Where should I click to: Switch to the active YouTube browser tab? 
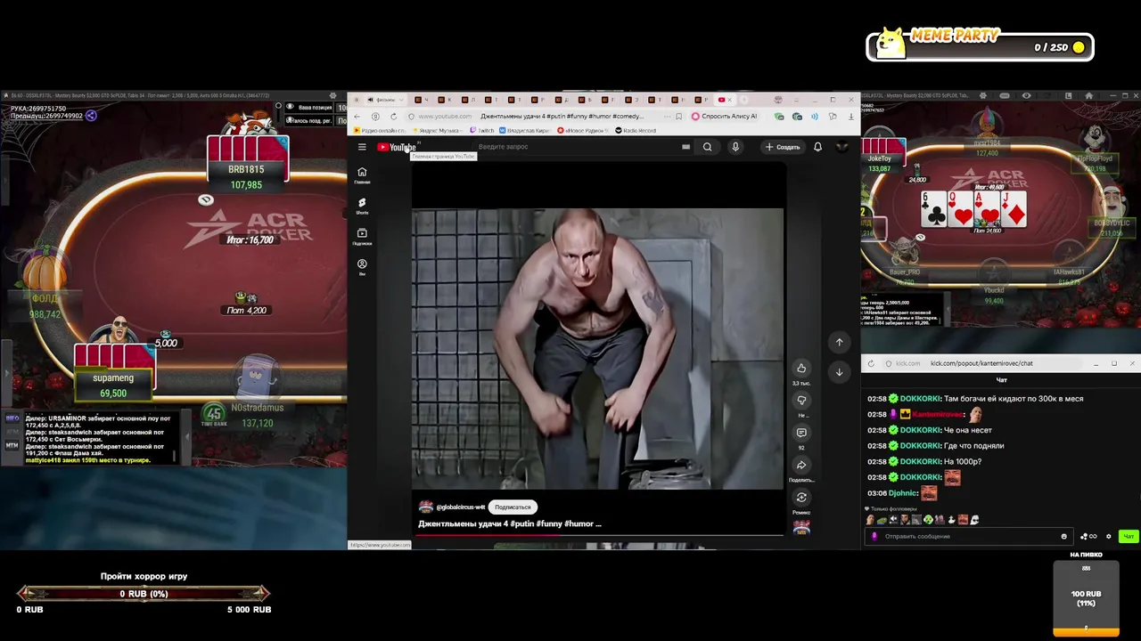coord(724,100)
